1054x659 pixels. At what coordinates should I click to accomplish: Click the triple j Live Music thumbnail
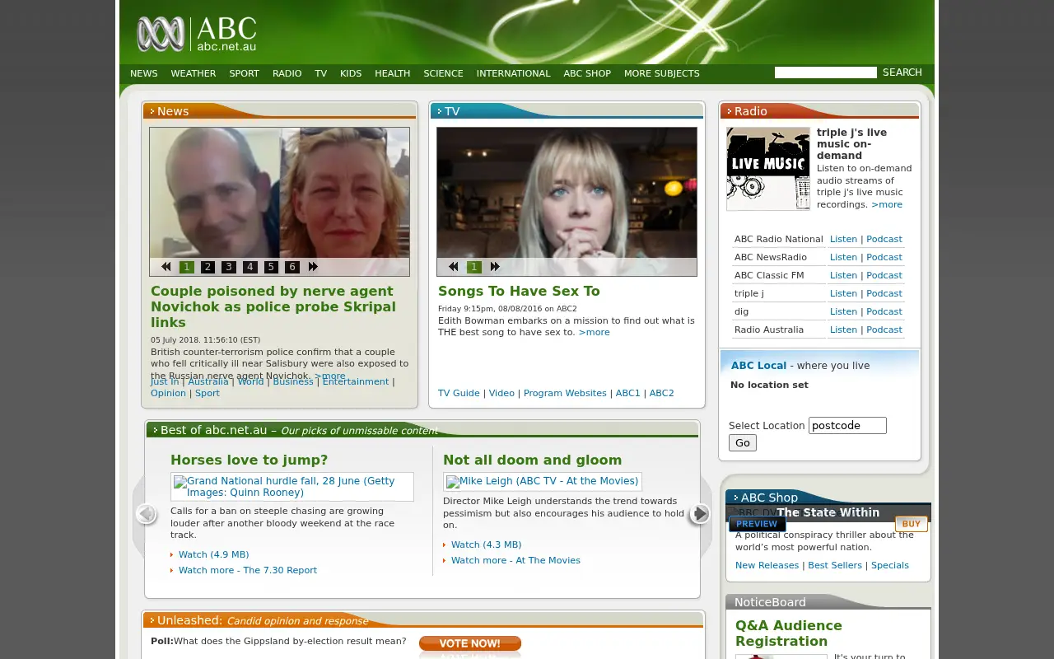click(768, 169)
